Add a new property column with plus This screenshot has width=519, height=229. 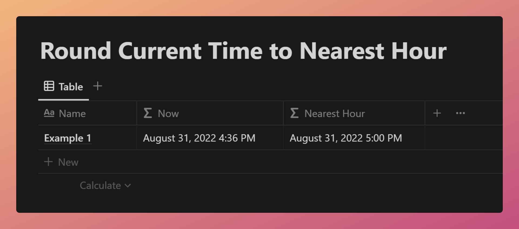tap(437, 113)
